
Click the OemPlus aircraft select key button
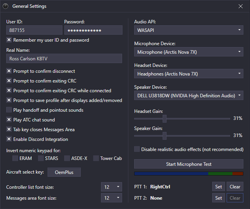64,172
